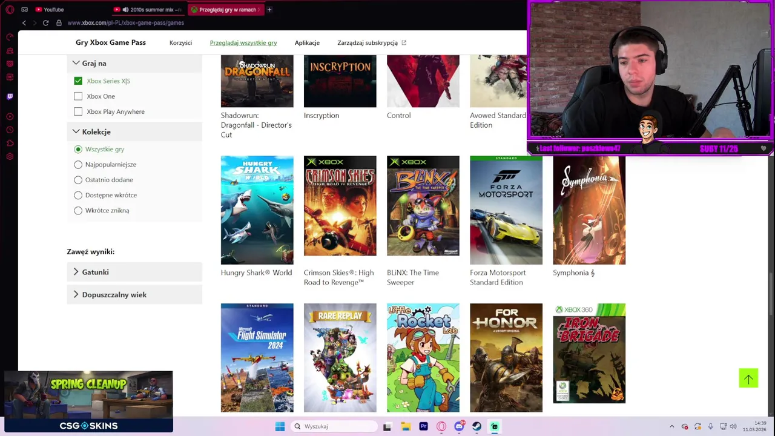Click the padlock site info icon
The image size is (775, 436).
pos(59,23)
